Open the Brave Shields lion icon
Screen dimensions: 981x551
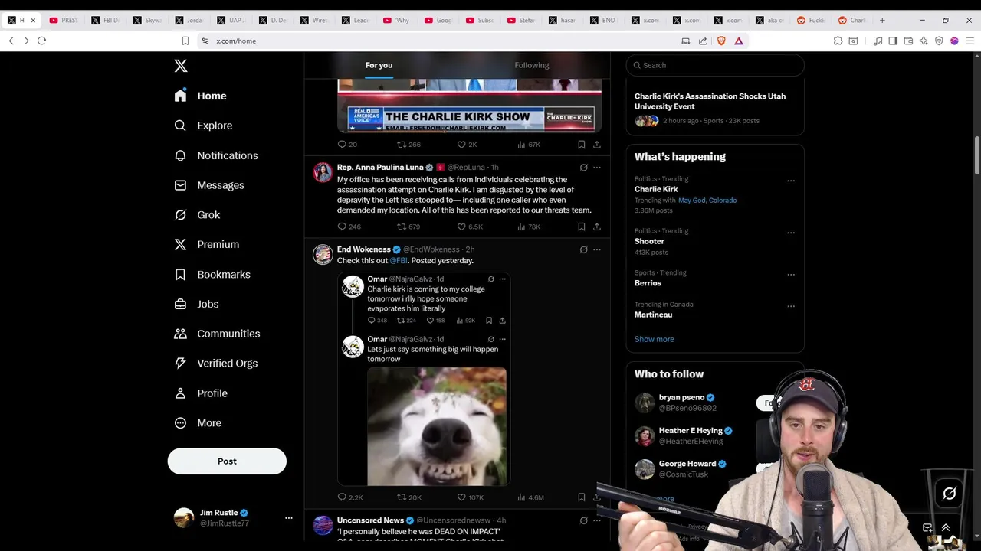(x=721, y=41)
